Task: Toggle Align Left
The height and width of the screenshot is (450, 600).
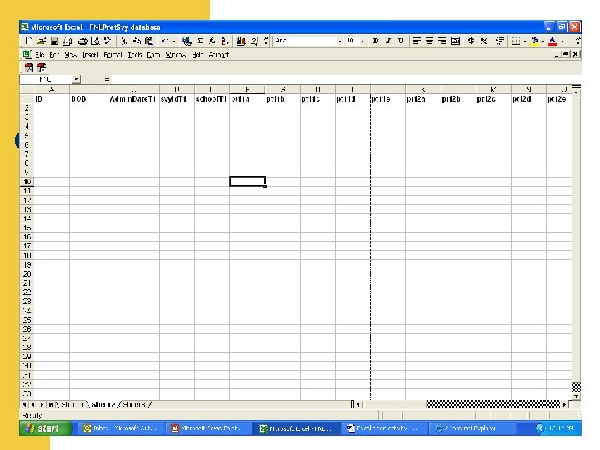Action: pyautogui.click(x=417, y=41)
